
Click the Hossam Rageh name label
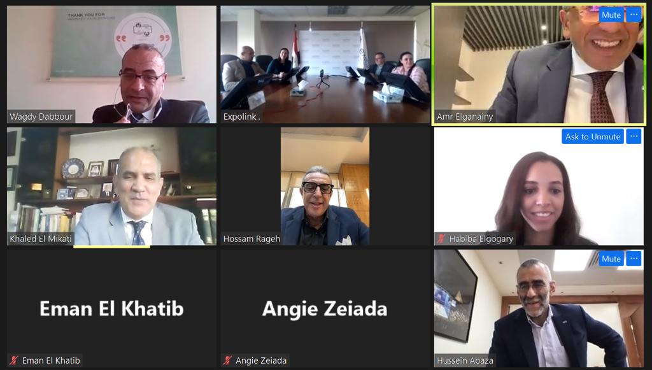coord(252,239)
